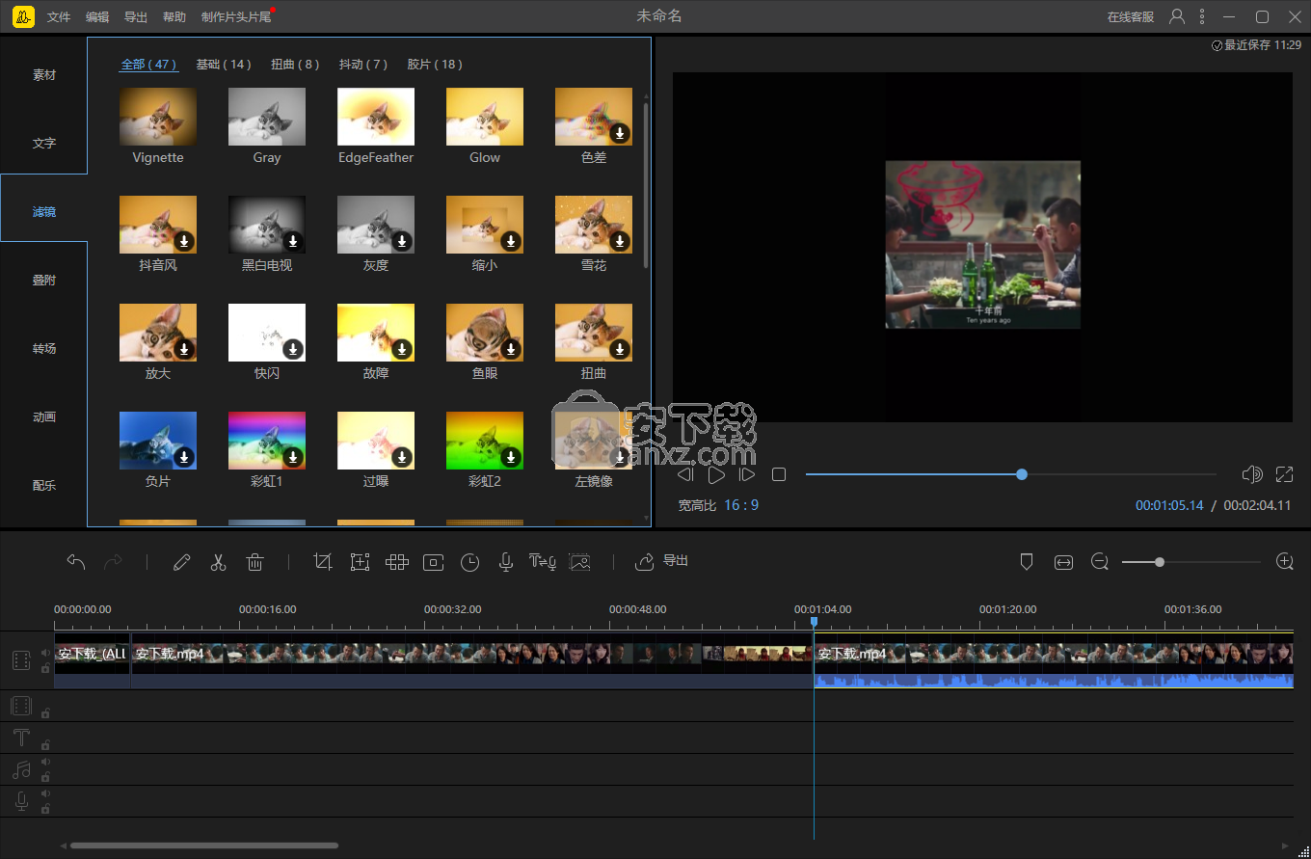This screenshot has width=1311, height=859.
Task: Seek on the preview progress bar
Action: (1010, 474)
